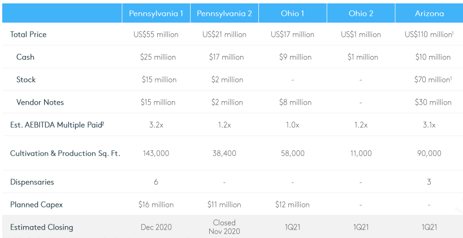Select the Ohio 2 column header

click(360, 12)
